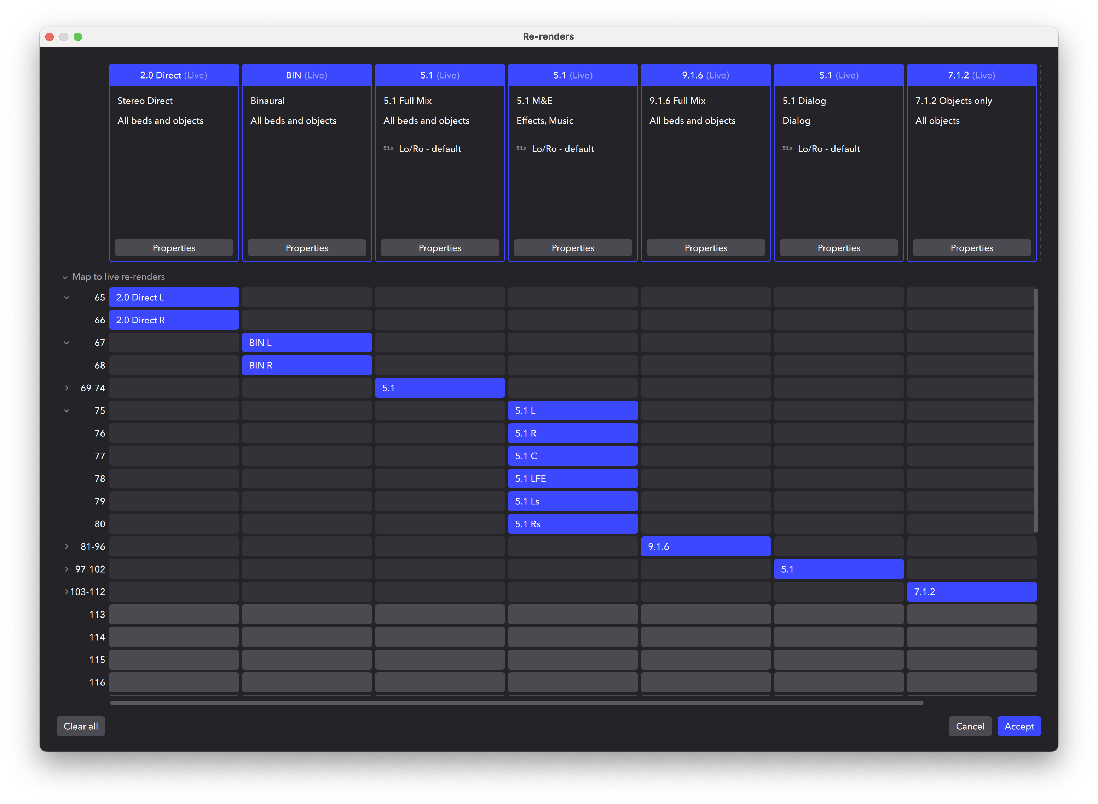The height and width of the screenshot is (804, 1098).
Task: Open Properties for the Stereo Direct re-render
Action: coord(174,248)
